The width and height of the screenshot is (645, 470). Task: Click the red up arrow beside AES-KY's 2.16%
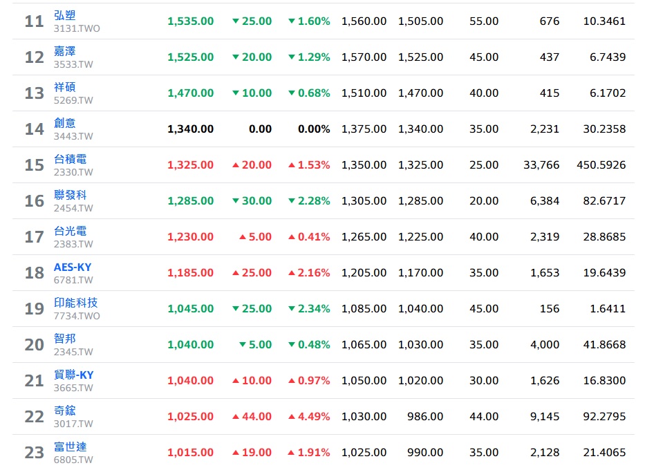[292, 273]
